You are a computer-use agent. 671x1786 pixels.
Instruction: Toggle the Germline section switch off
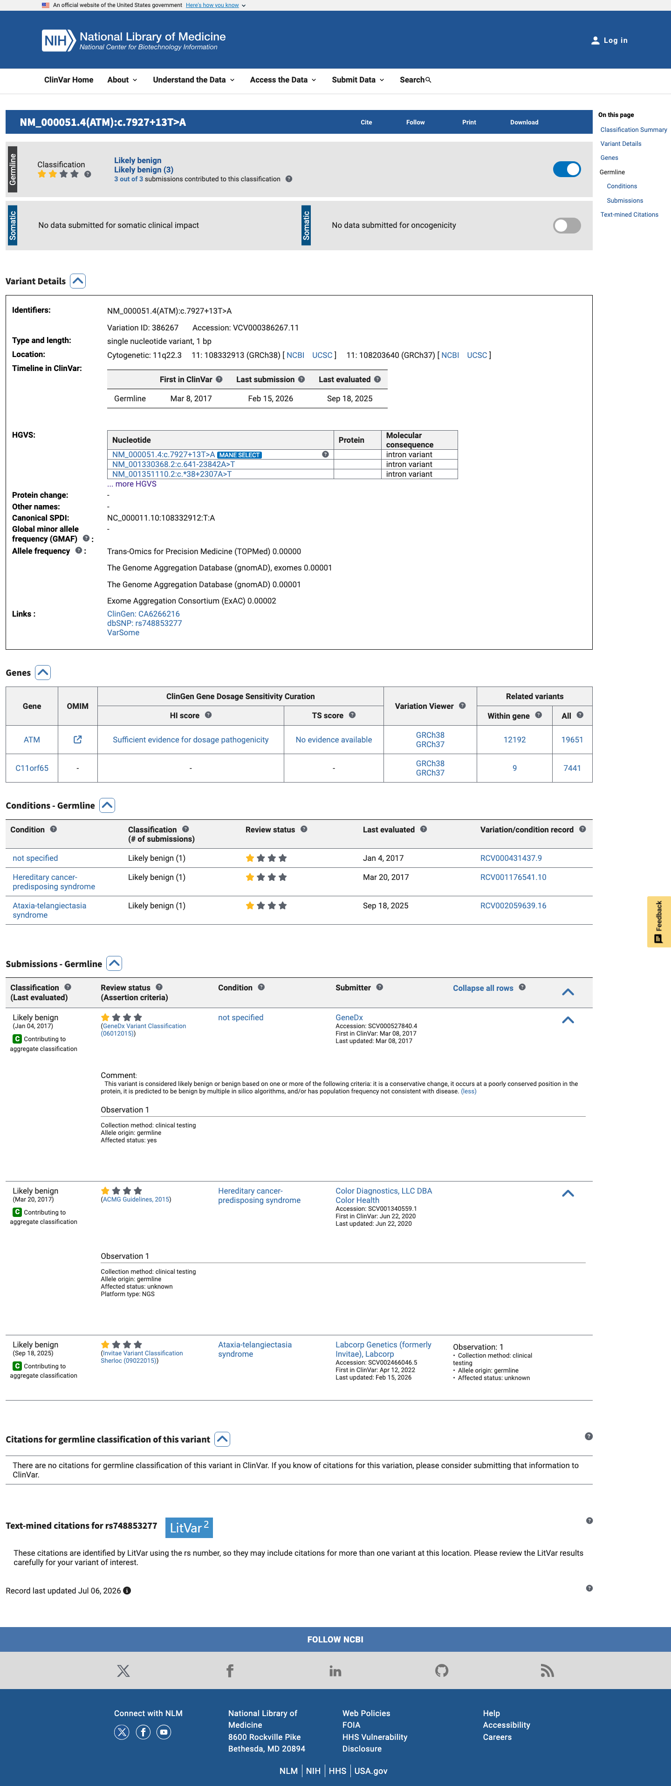(x=567, y=169)
